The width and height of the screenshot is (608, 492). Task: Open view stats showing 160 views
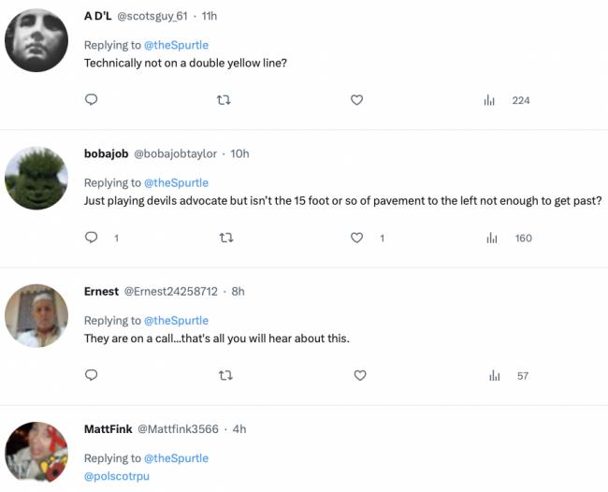509,239
